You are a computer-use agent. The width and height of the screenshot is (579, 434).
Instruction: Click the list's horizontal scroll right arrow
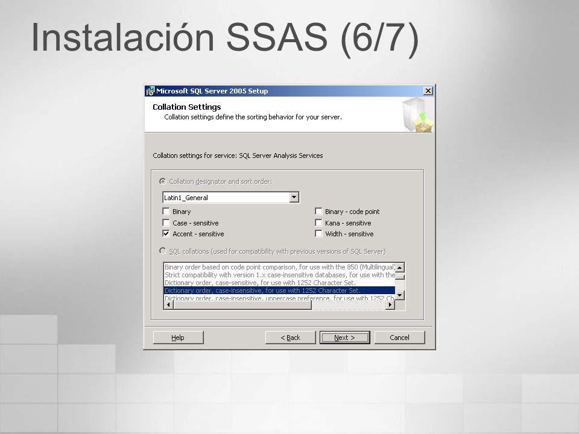tap(390, 305)
